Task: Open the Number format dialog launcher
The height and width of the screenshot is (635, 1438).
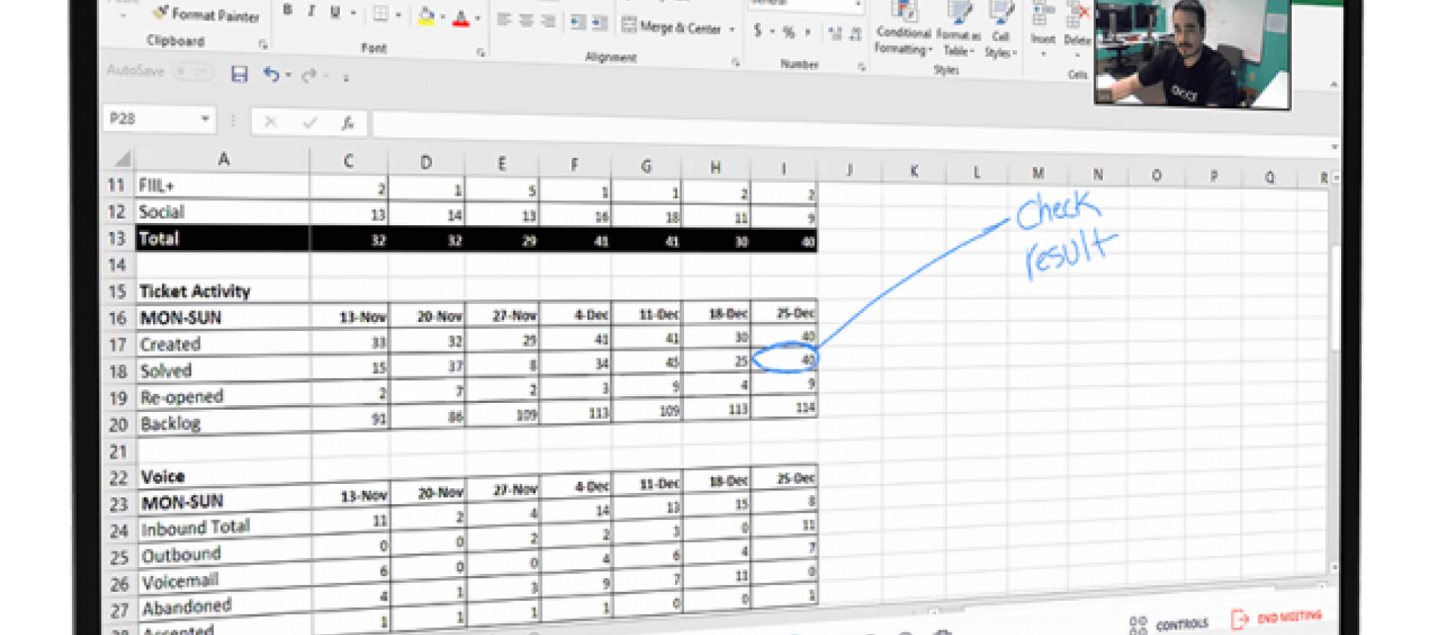Action: click(861, 67)
